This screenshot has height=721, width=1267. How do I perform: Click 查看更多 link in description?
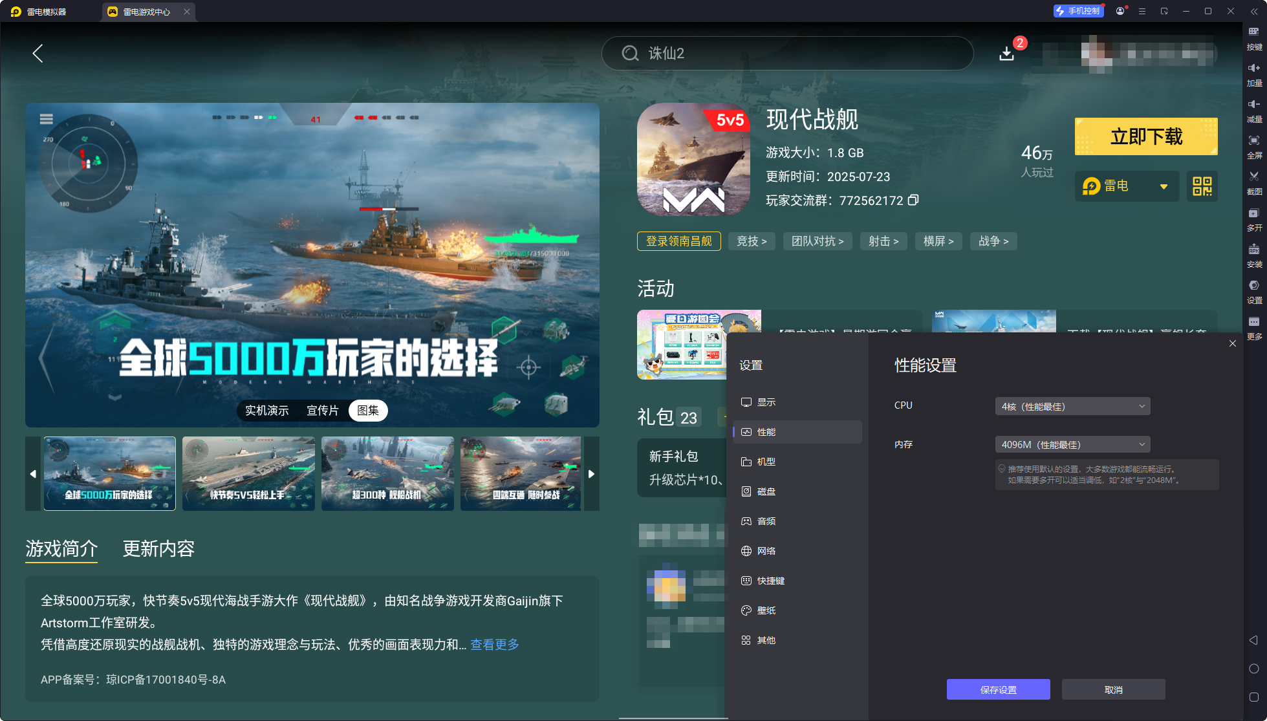[495, 645]
